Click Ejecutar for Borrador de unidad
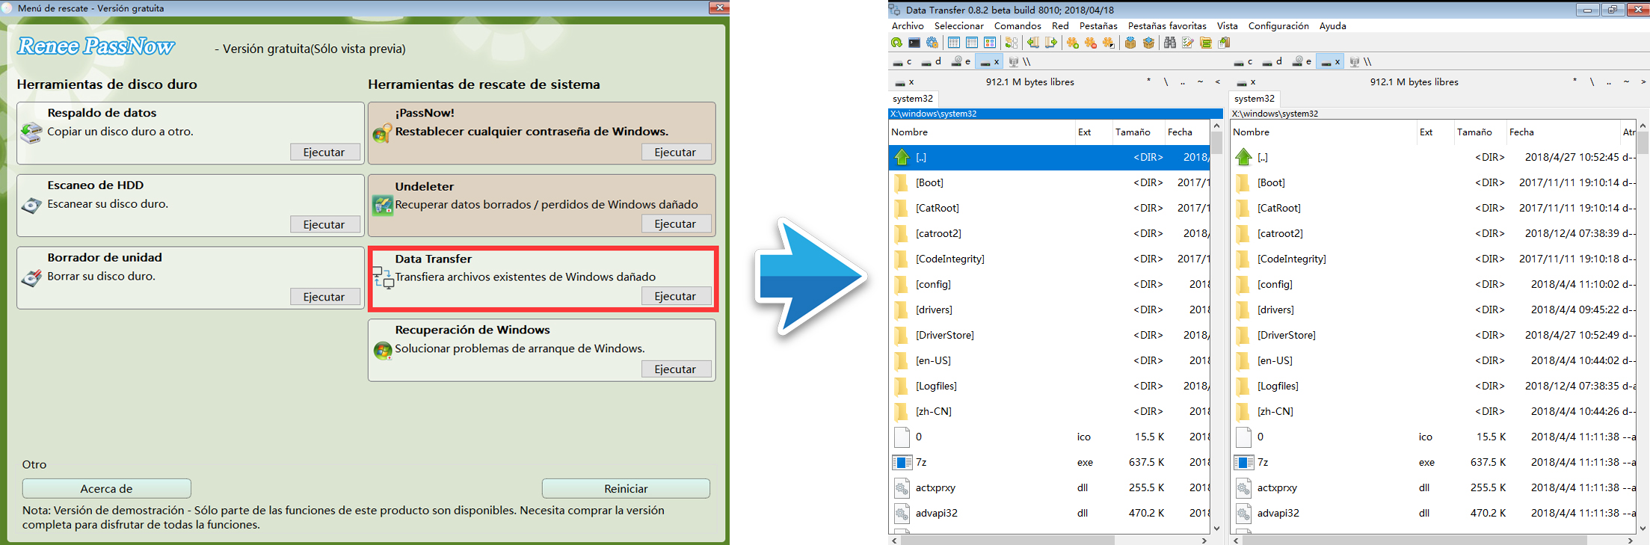Image resolution: width=1650 pixels, height=545 pixels. pos(324,297)
